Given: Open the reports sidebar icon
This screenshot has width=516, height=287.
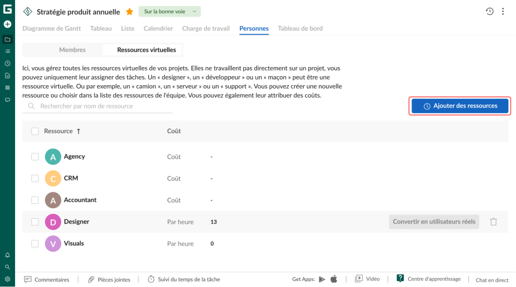Looking at the screenshot, I should point(7,76).
